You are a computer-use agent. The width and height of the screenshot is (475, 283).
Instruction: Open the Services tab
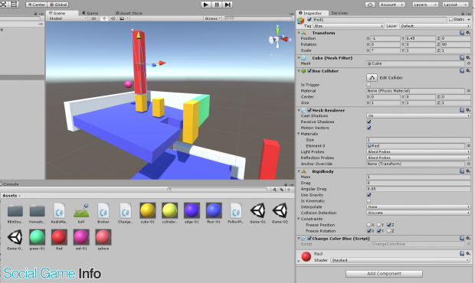[x=339, y=13]
